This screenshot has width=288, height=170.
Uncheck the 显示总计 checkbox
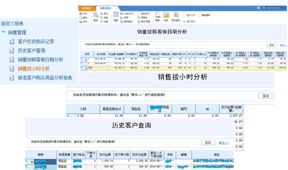point(184,22)
